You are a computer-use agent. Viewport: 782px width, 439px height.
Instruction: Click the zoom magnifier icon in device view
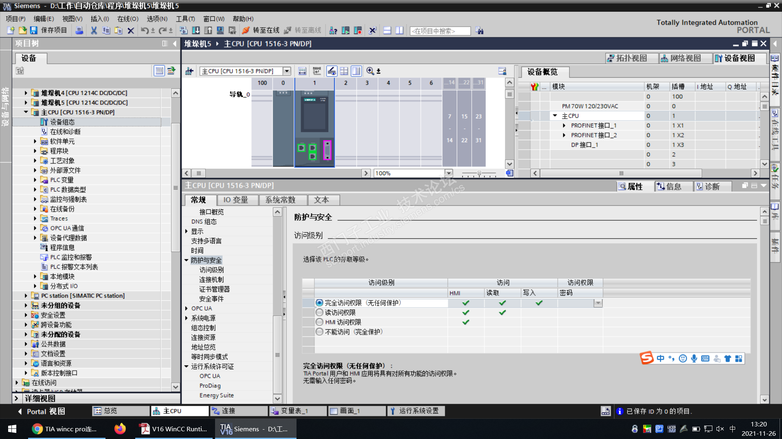(x=370, y=71)
